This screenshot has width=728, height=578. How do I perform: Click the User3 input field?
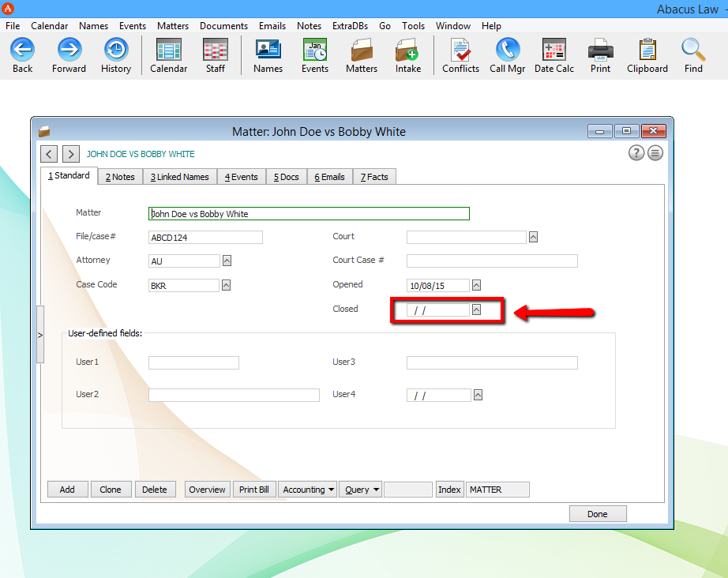pos(492,362)
